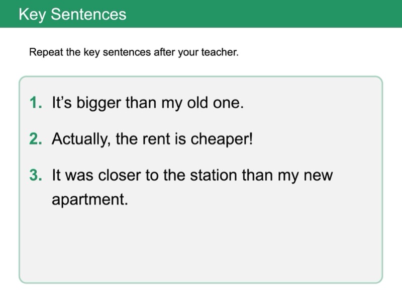
Task: Click the green number "1." list marker
Action: (x=36, y=103)
